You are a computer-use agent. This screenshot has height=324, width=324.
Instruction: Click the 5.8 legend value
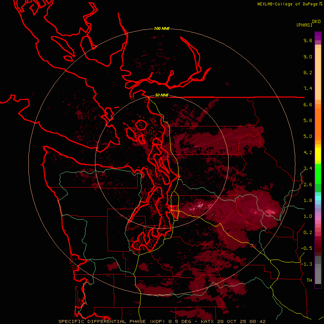click(308, 121)
